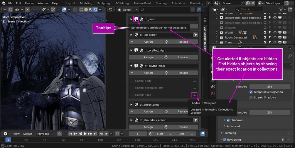The width and height of the screenshot is (295, 148).
Task: Expand the dt_leg_armor material entry
Action: [131, 35]
